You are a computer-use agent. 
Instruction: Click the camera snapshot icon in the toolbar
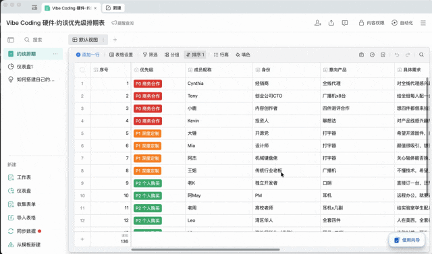[x=362, y=55]
